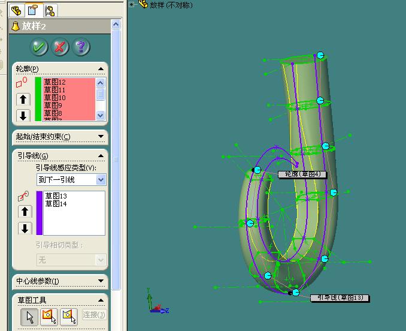Expand the 放样(不对称) tree node

point(132,4)
